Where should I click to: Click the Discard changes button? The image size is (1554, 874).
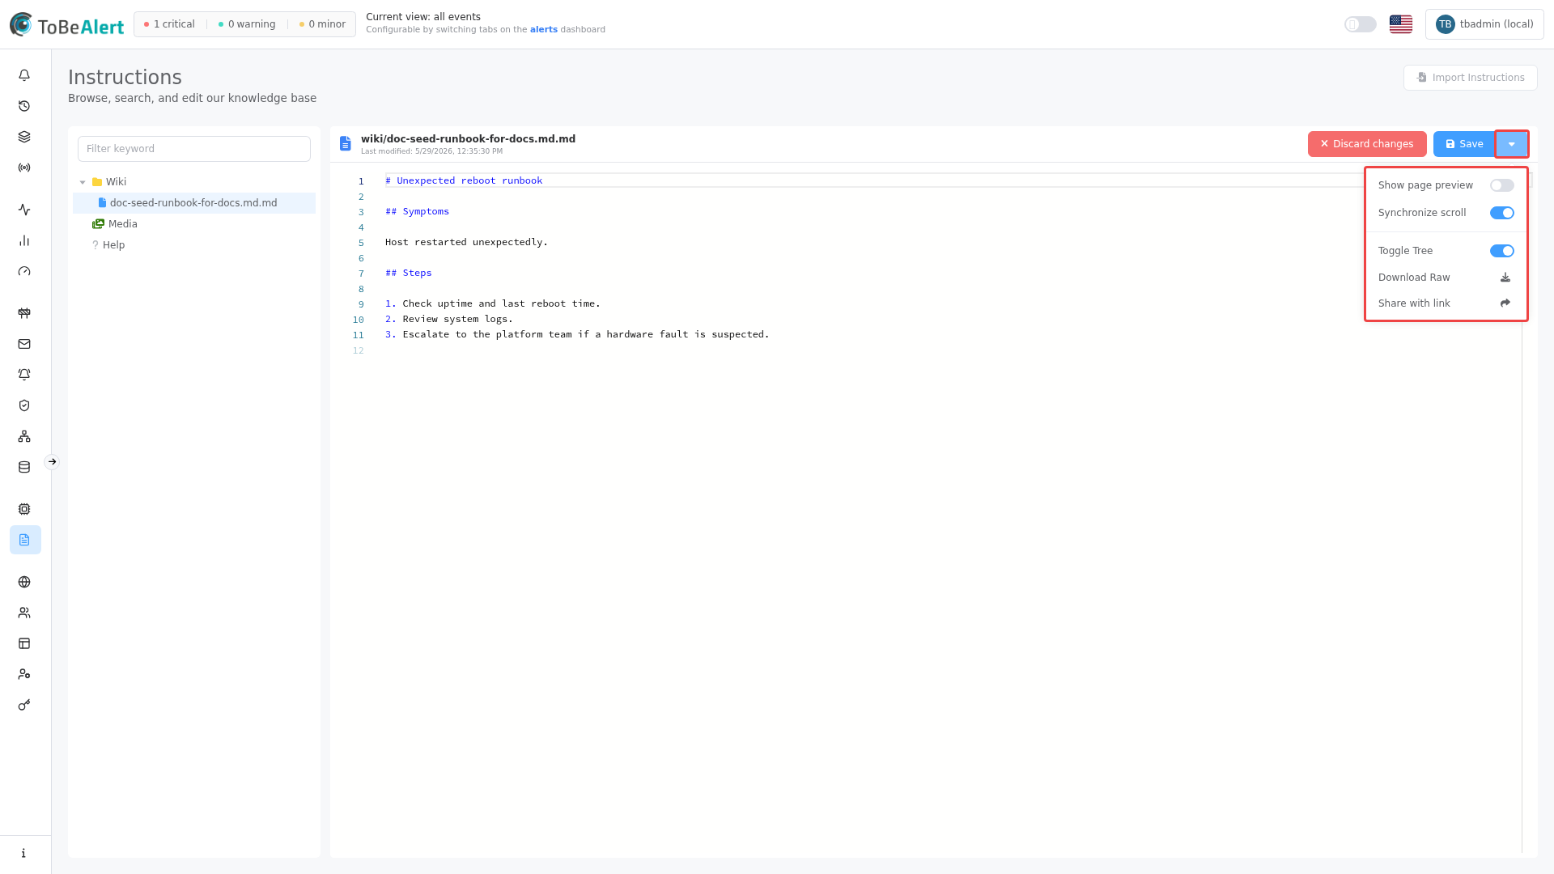(1367, 144)
